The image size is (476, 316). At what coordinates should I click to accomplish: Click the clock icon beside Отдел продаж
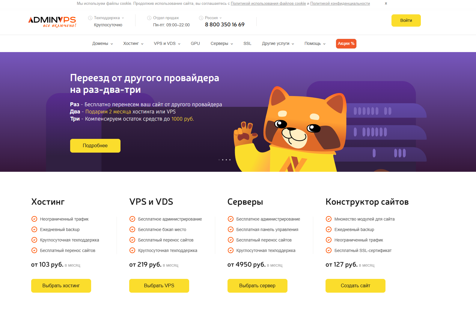[149, 18]
